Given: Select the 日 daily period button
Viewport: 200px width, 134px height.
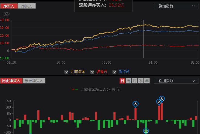Looking at the screenshot, I should pyautogui.click(x=122, y=81).
